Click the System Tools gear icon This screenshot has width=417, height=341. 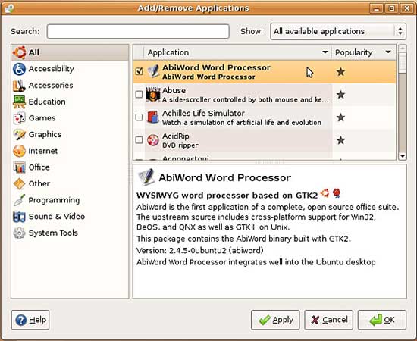pyautogui.click(x=20, y=233)
